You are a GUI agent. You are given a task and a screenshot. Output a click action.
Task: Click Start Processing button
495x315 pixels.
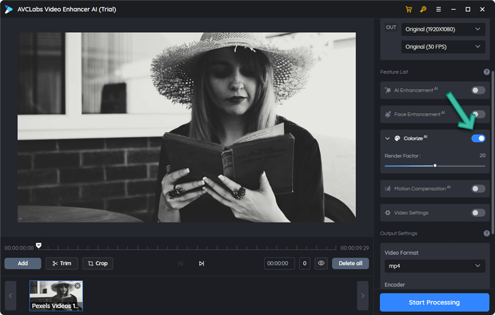(x=434, y=303)
